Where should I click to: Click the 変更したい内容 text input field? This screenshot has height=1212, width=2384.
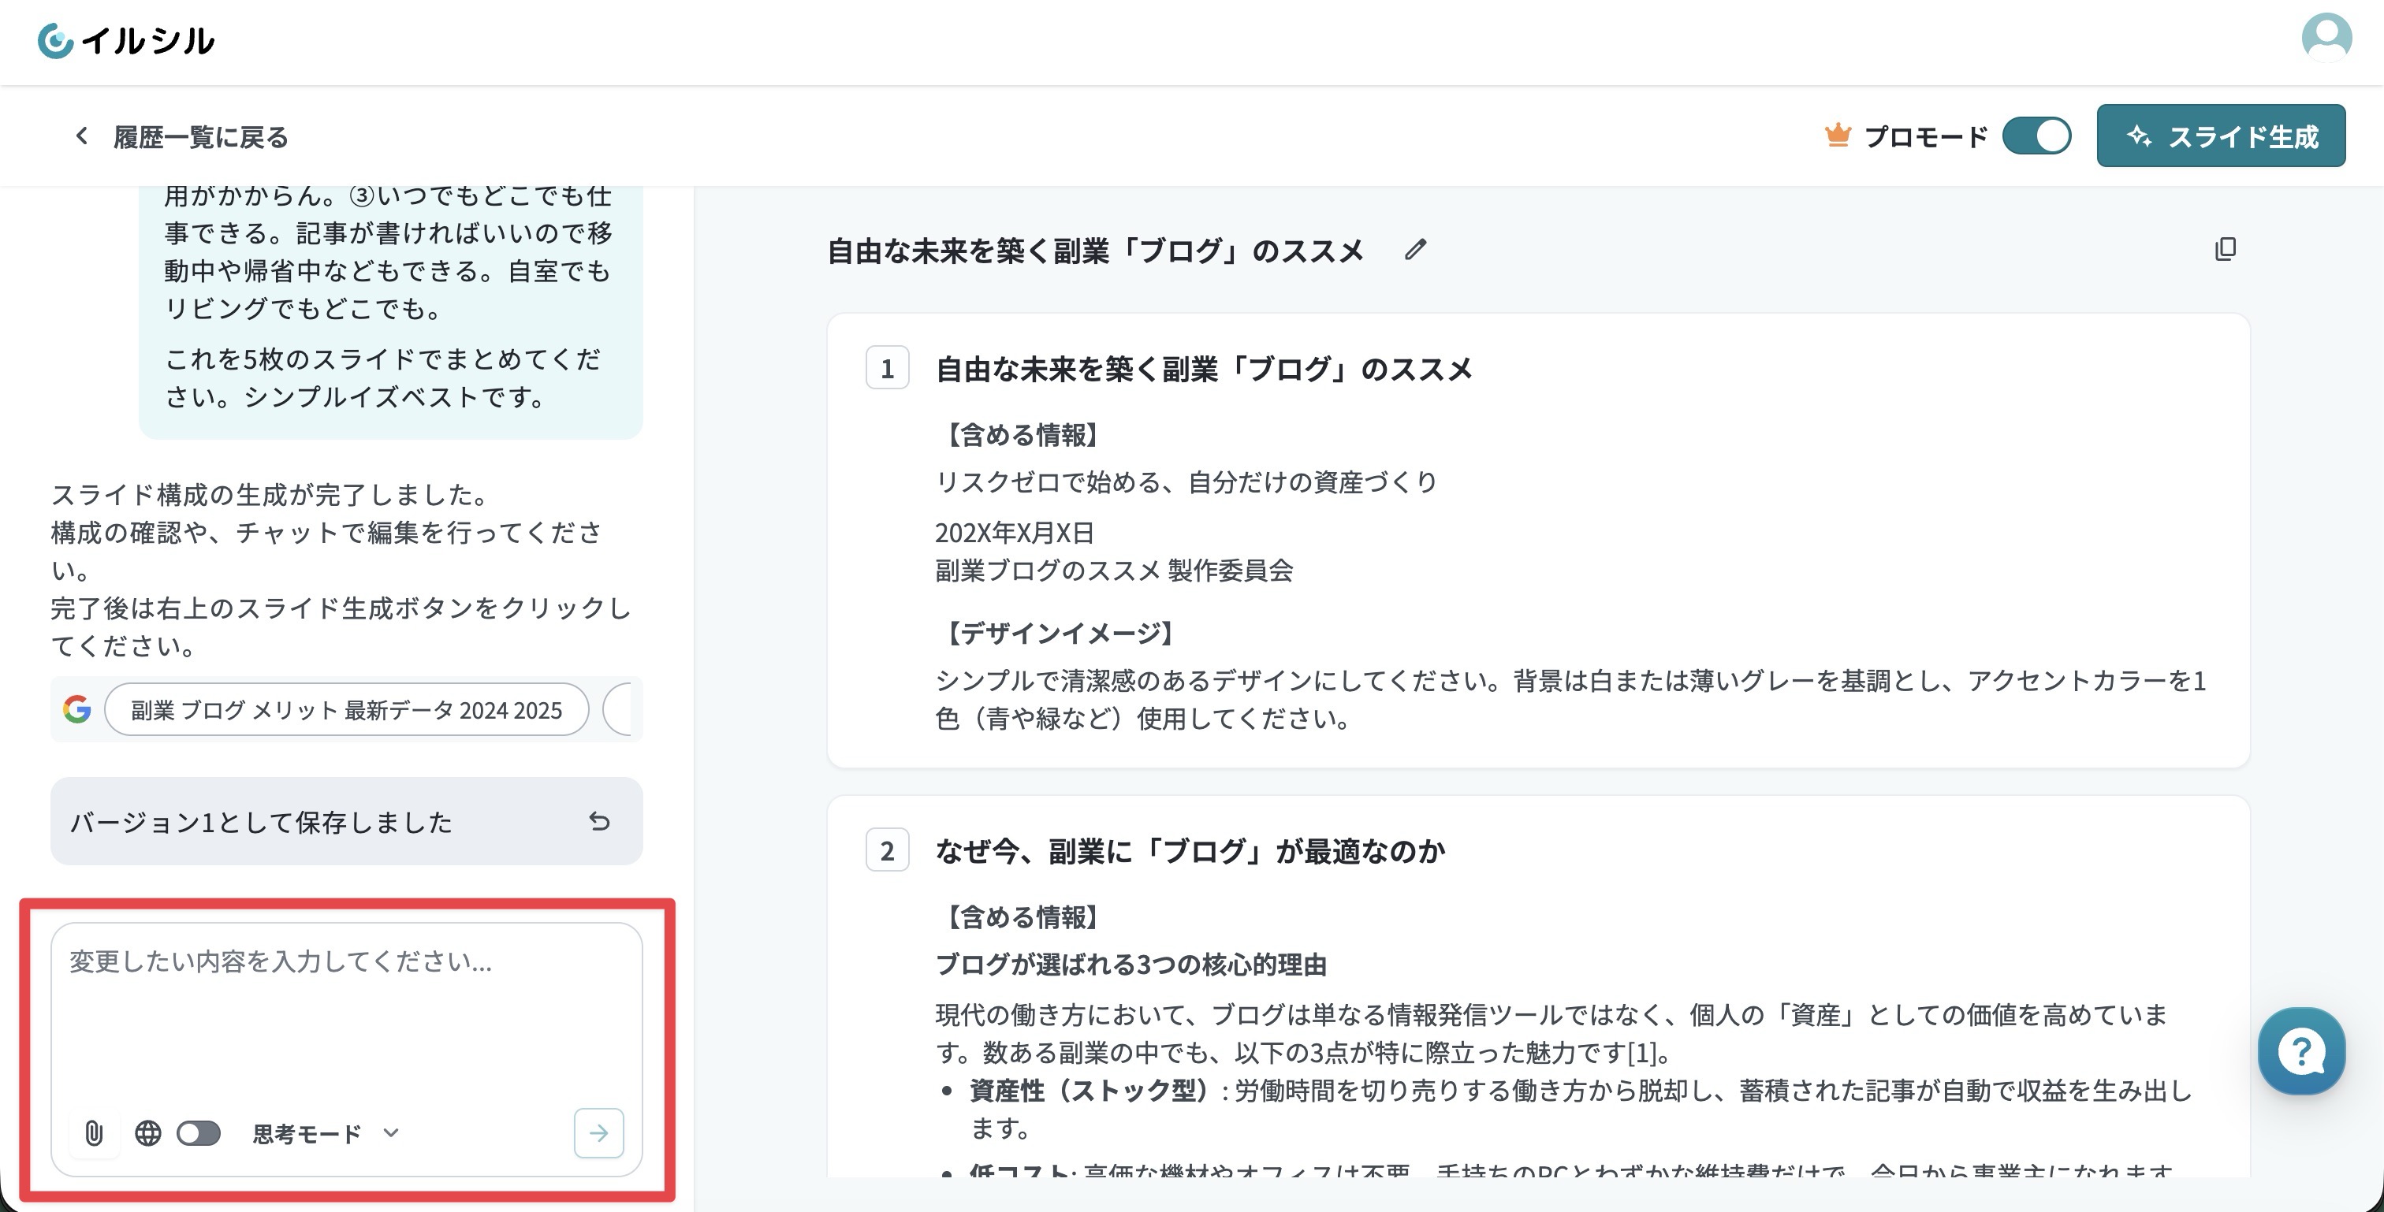coord(347,1013)
